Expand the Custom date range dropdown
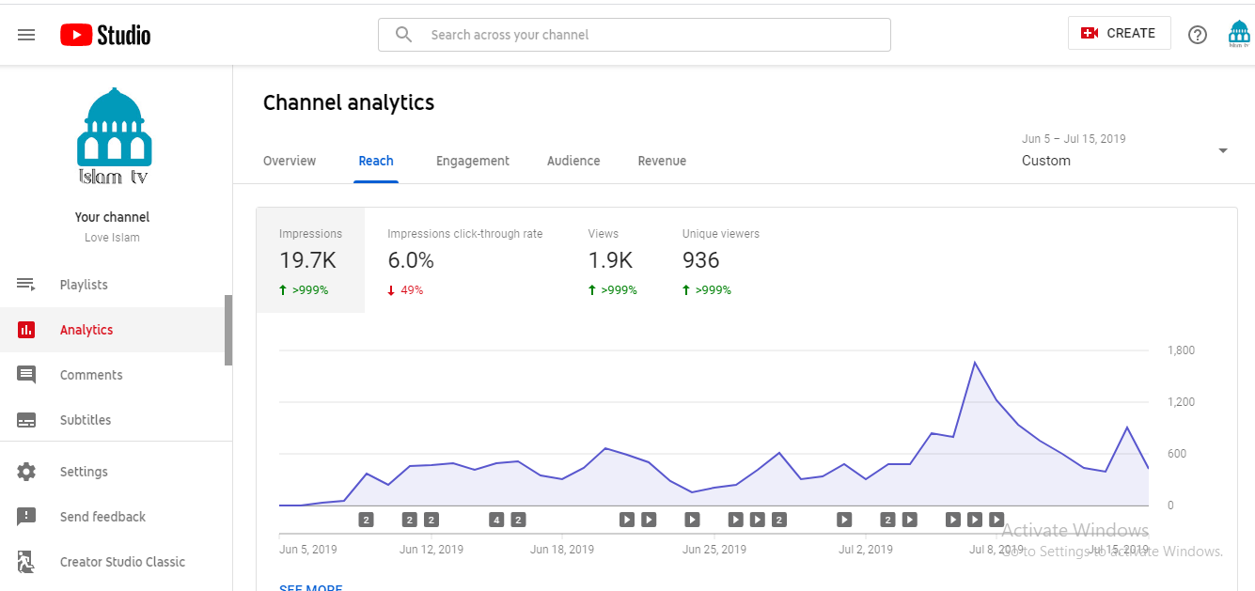Viewport: 1255px width, 591px height. coord(1222,151)
